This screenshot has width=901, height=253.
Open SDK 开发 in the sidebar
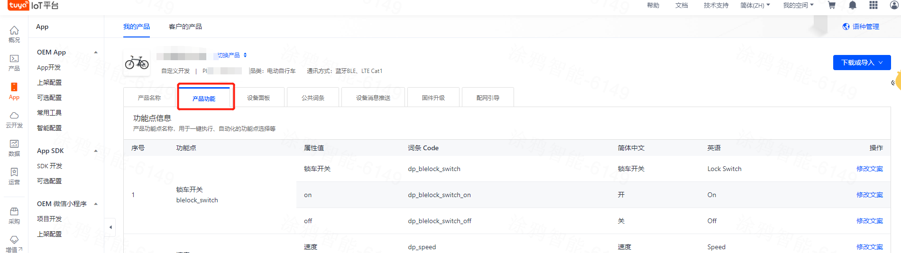point(50,166)
